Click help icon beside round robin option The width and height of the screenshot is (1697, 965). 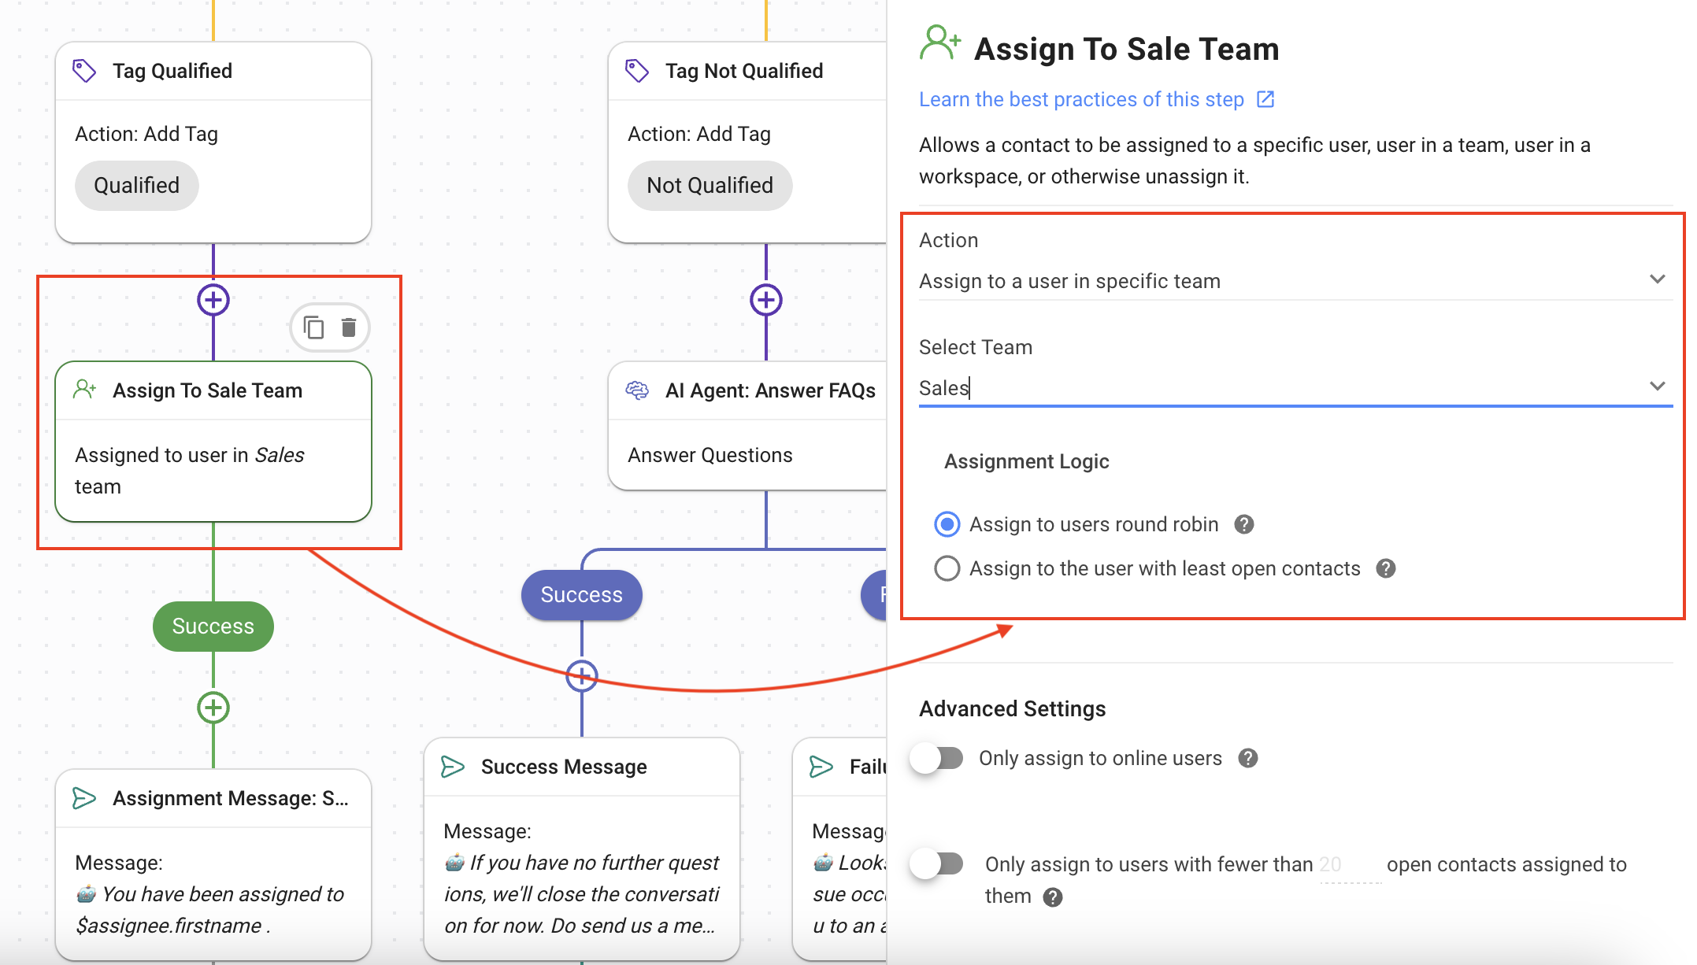click(1244, 524)
